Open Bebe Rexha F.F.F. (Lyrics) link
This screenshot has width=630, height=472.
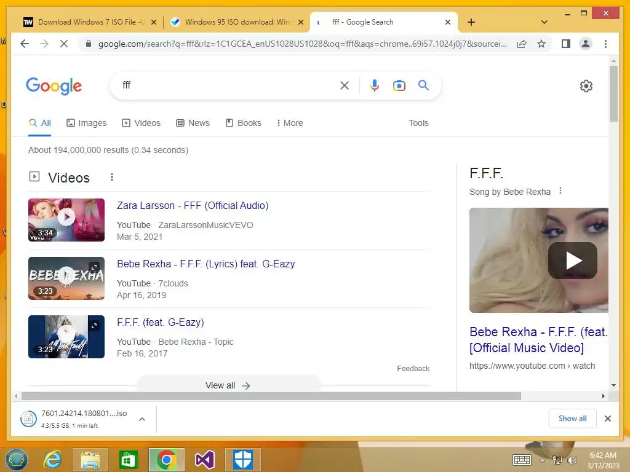coord(205,264)
